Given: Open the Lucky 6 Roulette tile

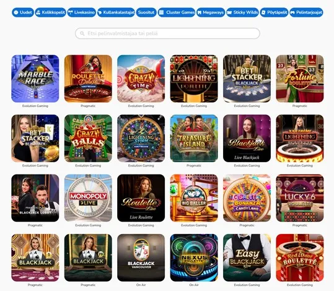Looking at the screenshot, I should pyautogui.click(x=300, y=198).
